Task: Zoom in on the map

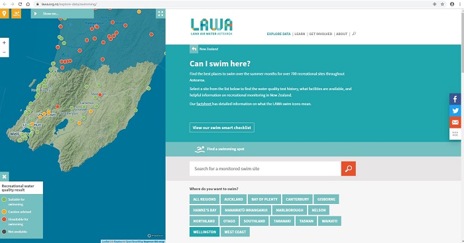Action: click(x=4, y=43)
